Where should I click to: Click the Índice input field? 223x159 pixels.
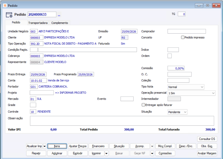(x=173, y=50)
